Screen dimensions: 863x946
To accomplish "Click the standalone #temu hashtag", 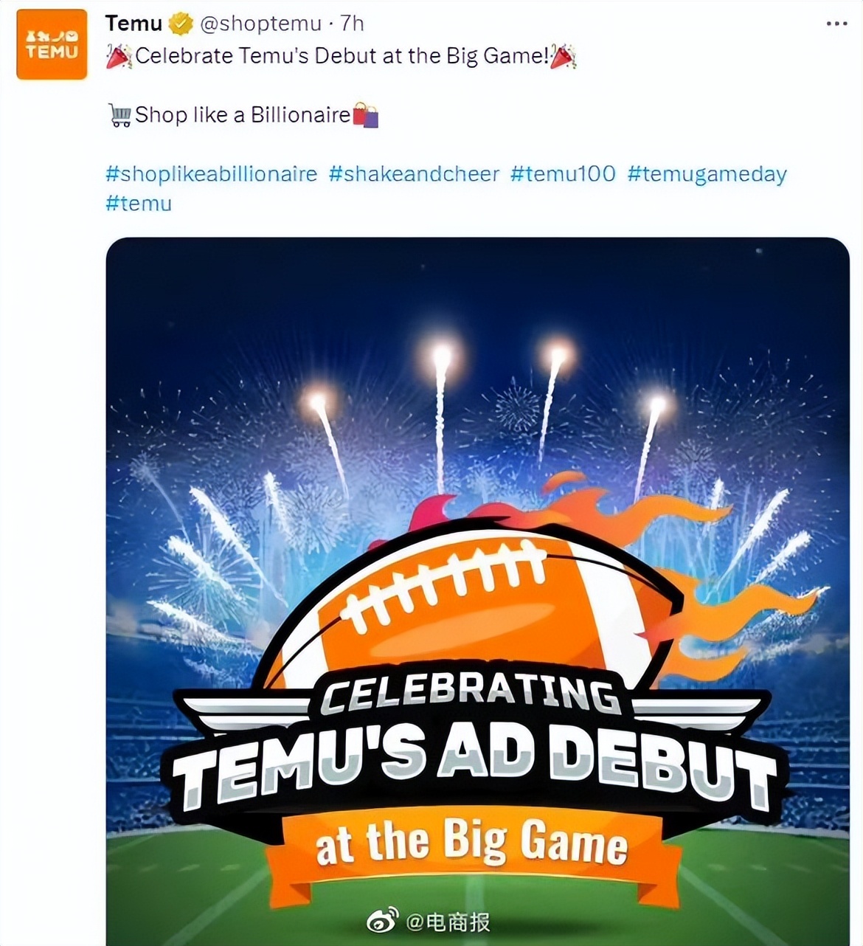I will pyautogui.click(x=139, y=204).
